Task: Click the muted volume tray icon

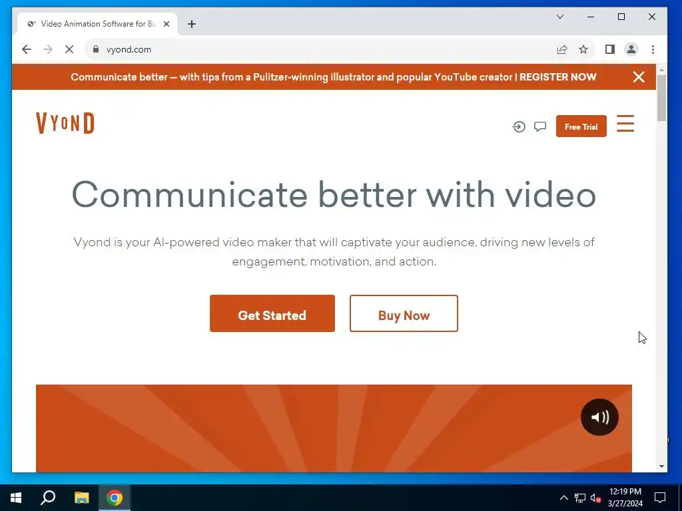Action: 596,498
